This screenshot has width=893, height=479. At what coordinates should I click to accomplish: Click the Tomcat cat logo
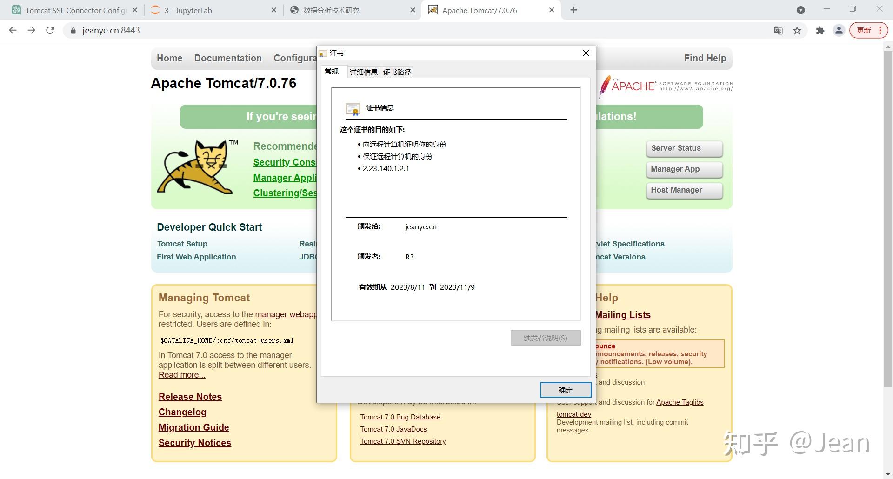click(x=198, y=167)
